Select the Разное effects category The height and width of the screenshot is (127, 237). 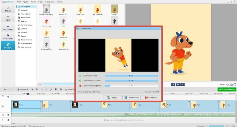(26, 36)
